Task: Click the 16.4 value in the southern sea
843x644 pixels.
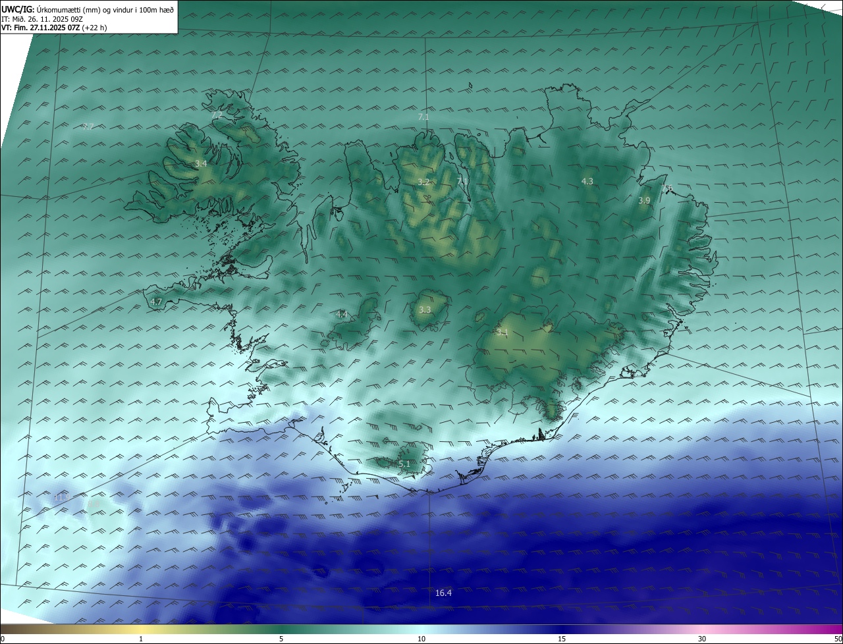Action: click(444, 593)
